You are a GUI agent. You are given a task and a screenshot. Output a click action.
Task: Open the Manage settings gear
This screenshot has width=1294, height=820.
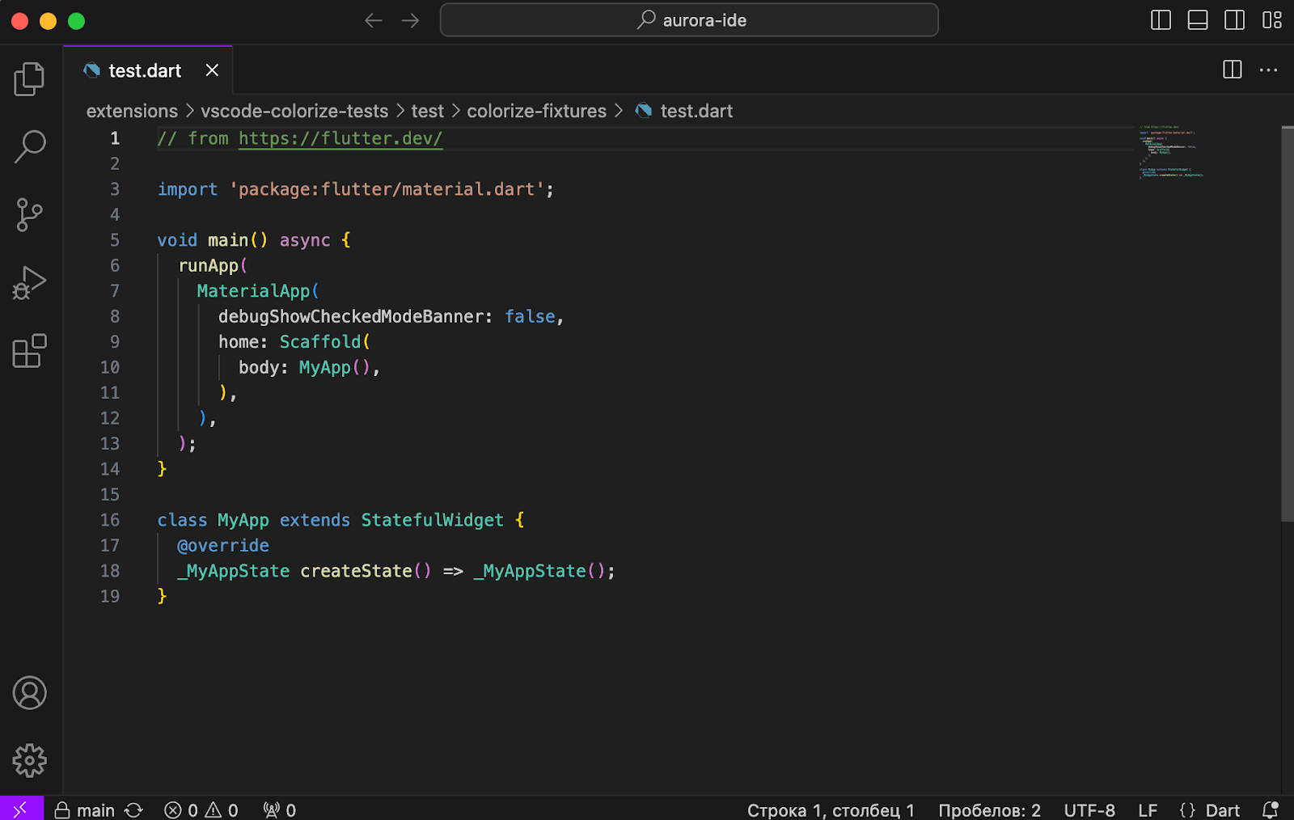(30, 761)
